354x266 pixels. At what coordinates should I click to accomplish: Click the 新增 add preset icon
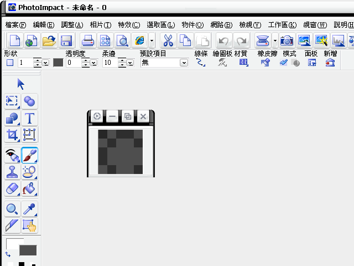[330, 63]
